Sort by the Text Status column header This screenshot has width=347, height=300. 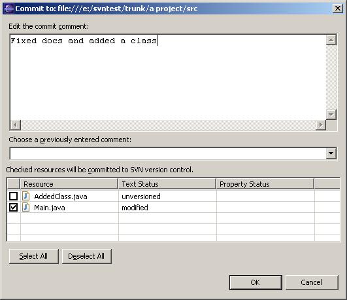coord(167,184)
